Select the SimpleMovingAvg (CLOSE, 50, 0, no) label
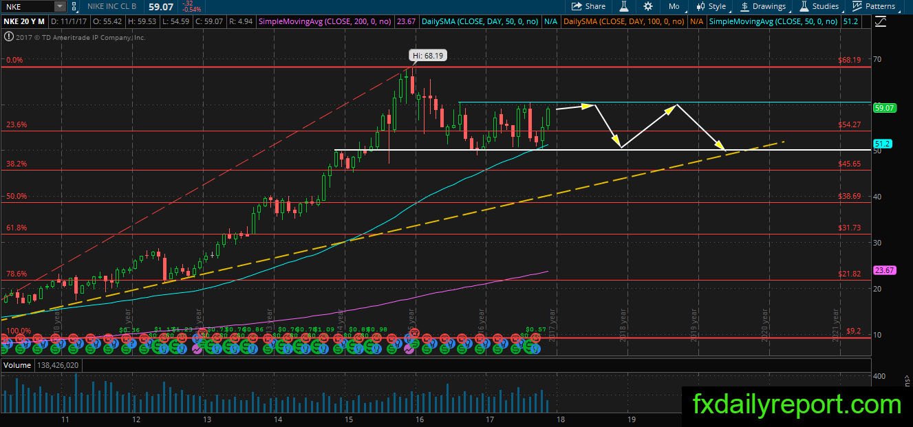Screen dimensions: 913x427 [x=773, y=22]
